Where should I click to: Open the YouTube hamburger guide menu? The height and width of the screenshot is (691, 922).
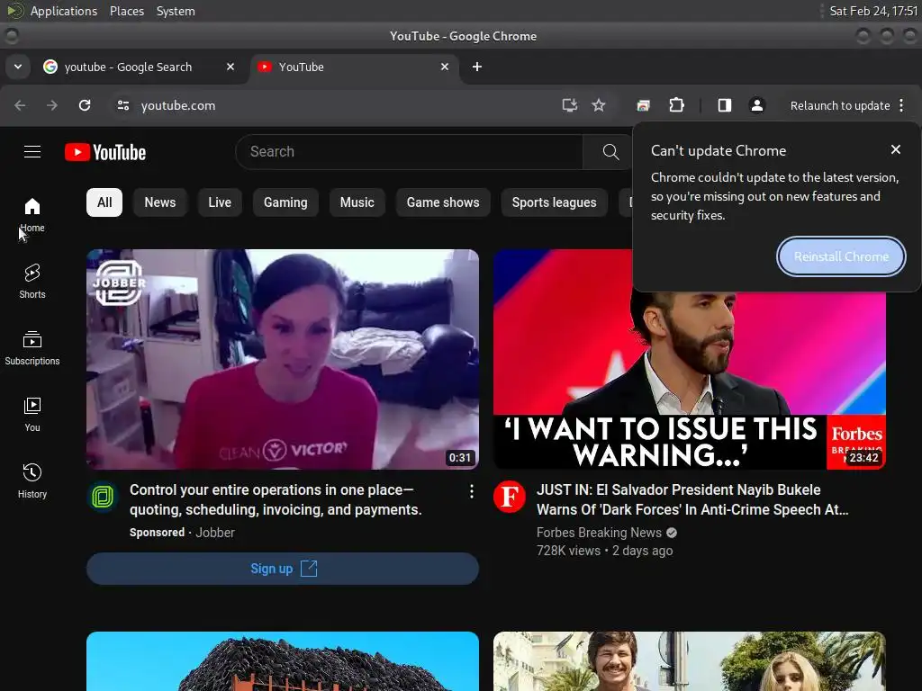tap(32, 151)
